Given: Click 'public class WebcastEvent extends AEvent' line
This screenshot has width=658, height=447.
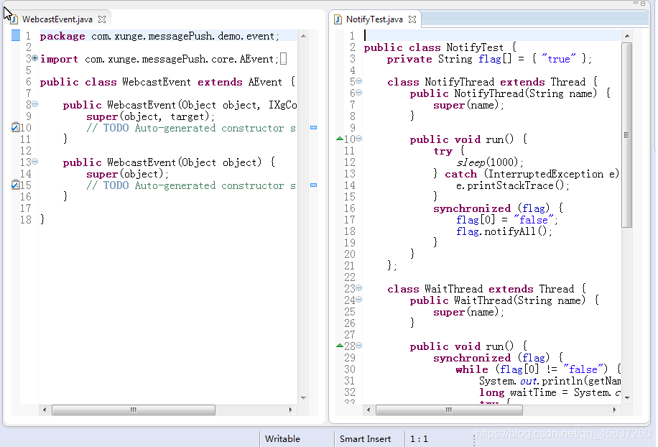Looking at the screenshot, I should (167, 82).
